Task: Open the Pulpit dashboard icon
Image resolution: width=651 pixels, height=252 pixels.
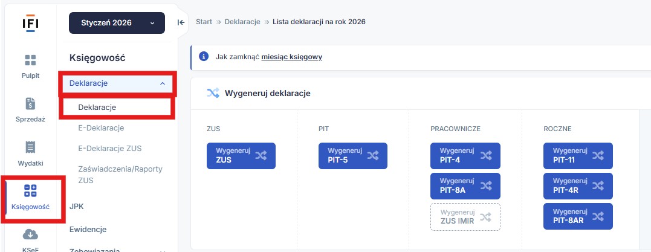Action: (30, 60)
